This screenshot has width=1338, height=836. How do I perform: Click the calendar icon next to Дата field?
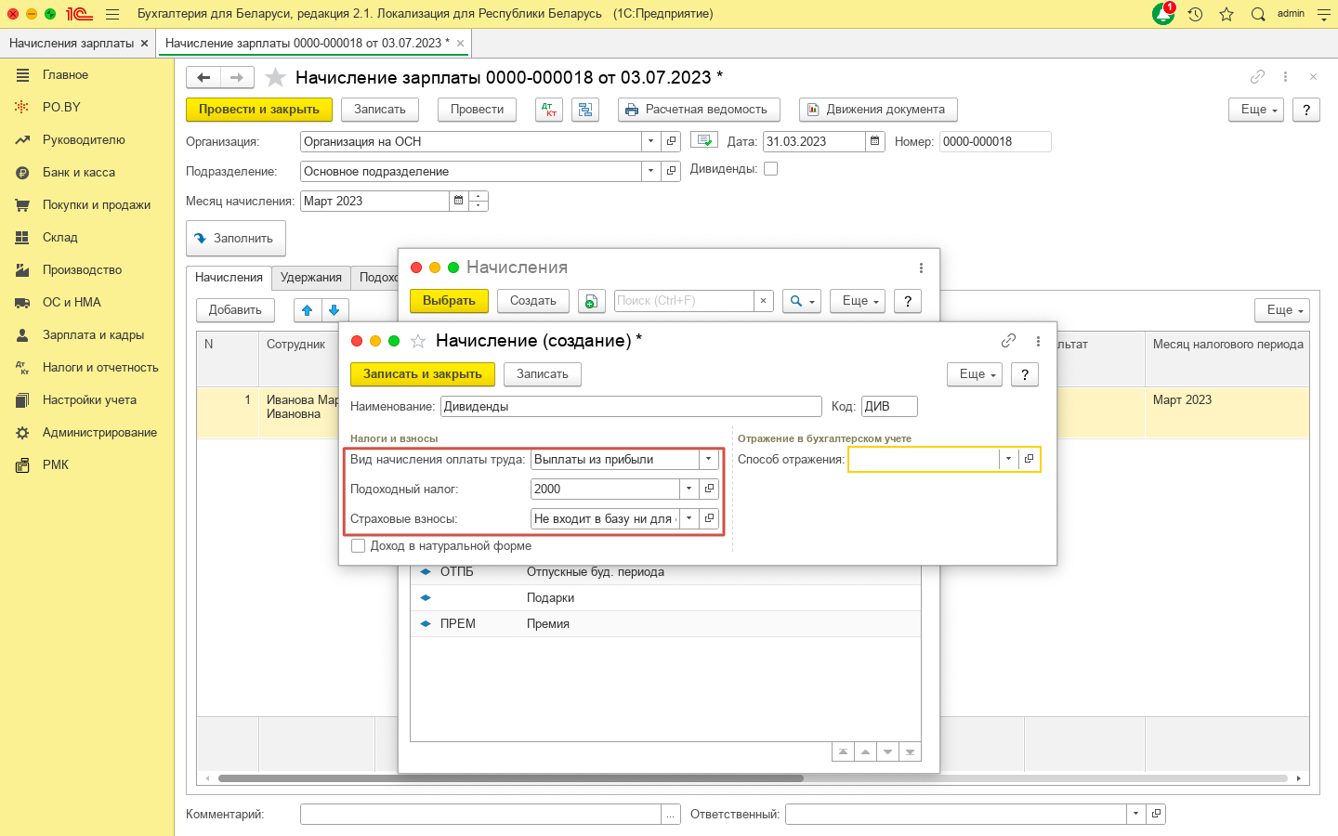click(874, 141)
